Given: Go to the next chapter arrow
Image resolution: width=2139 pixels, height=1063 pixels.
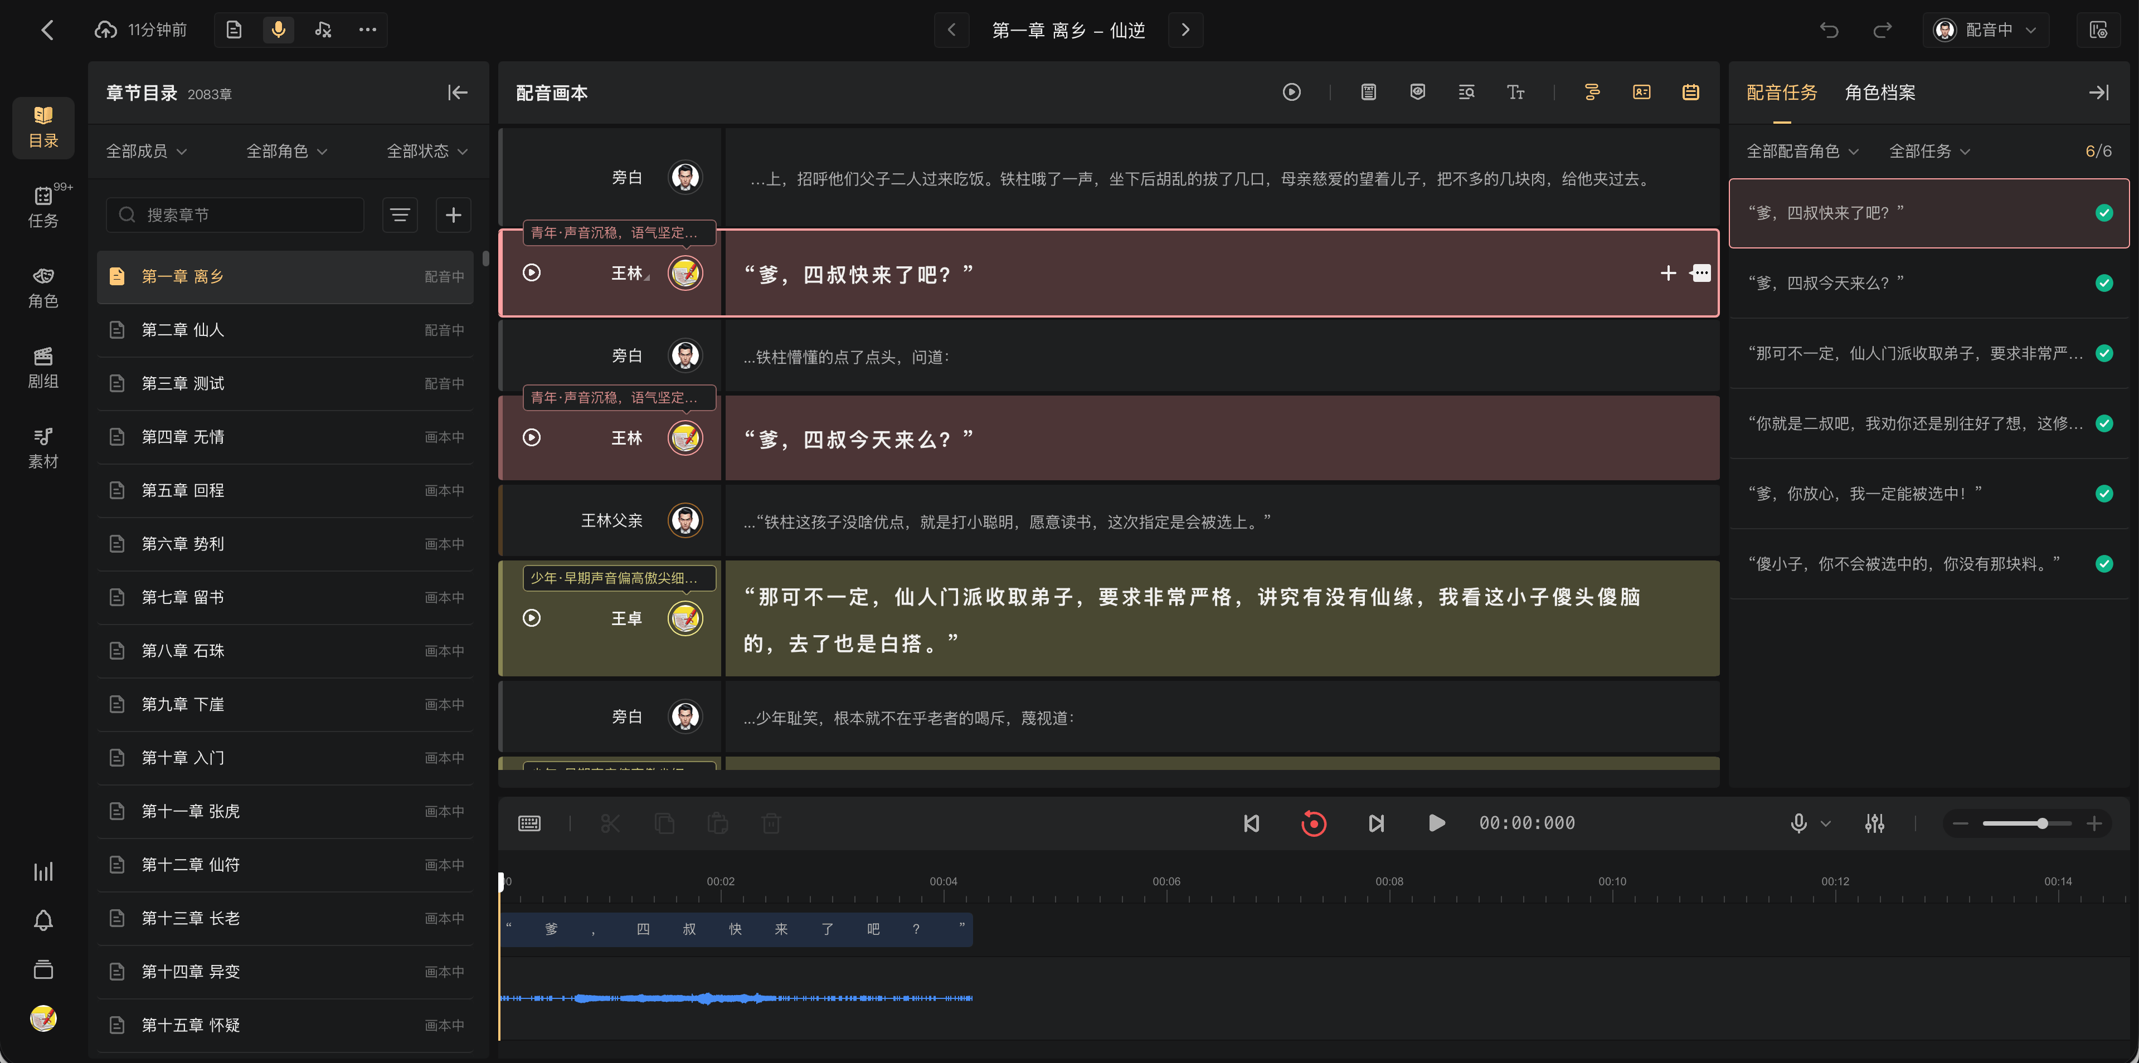Looking at the screenshot, I should pyautogui.click(x=1185, y=30).
